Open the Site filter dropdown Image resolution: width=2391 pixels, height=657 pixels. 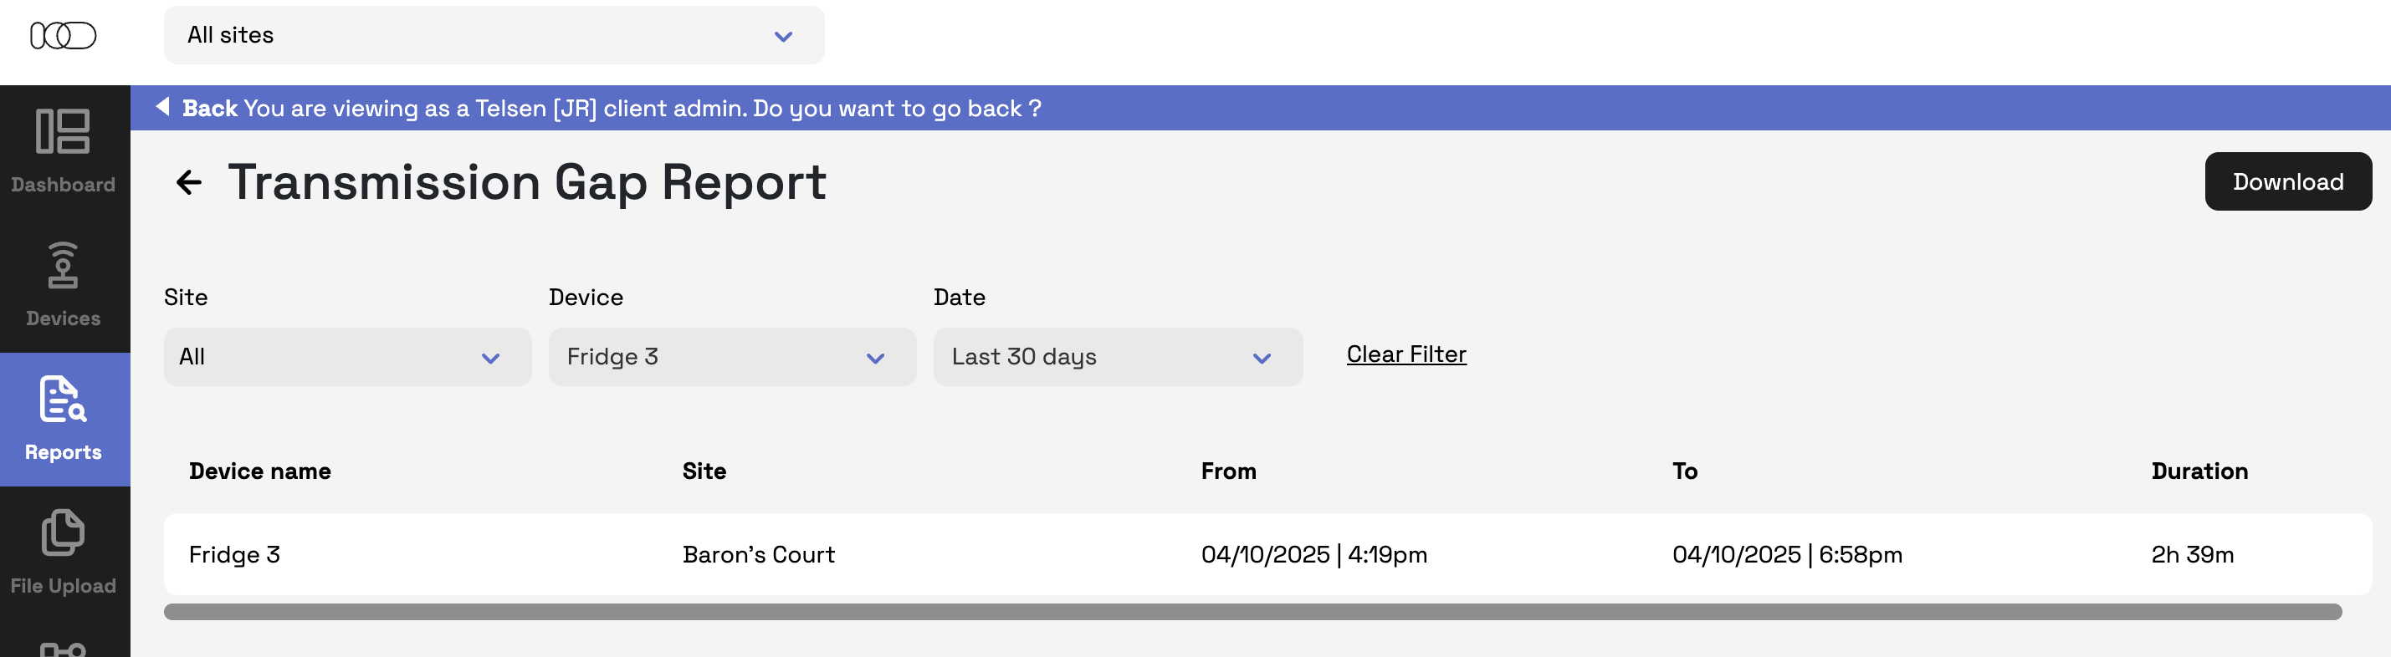[346, 357]
